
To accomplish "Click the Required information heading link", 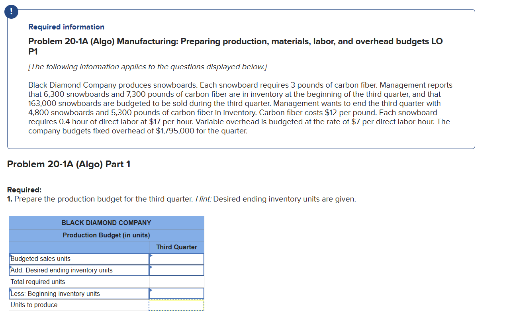I will point(66,27).
